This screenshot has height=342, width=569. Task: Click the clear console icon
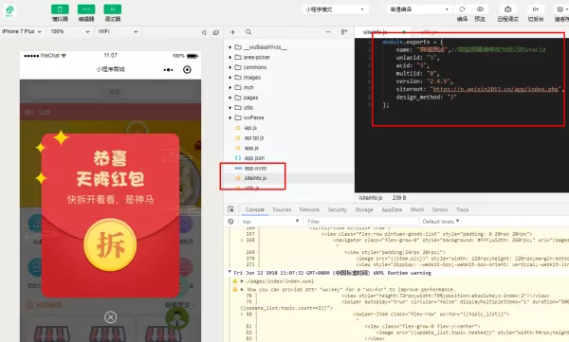pyautogui.click(x=230, y=222)
